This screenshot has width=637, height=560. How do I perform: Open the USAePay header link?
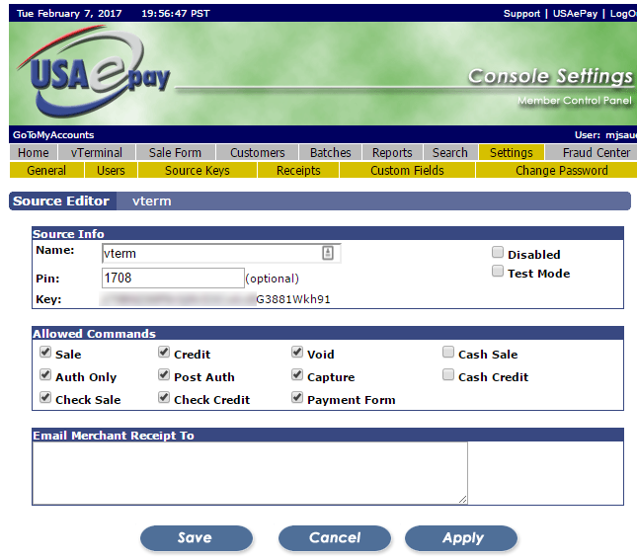pos(575,14)
